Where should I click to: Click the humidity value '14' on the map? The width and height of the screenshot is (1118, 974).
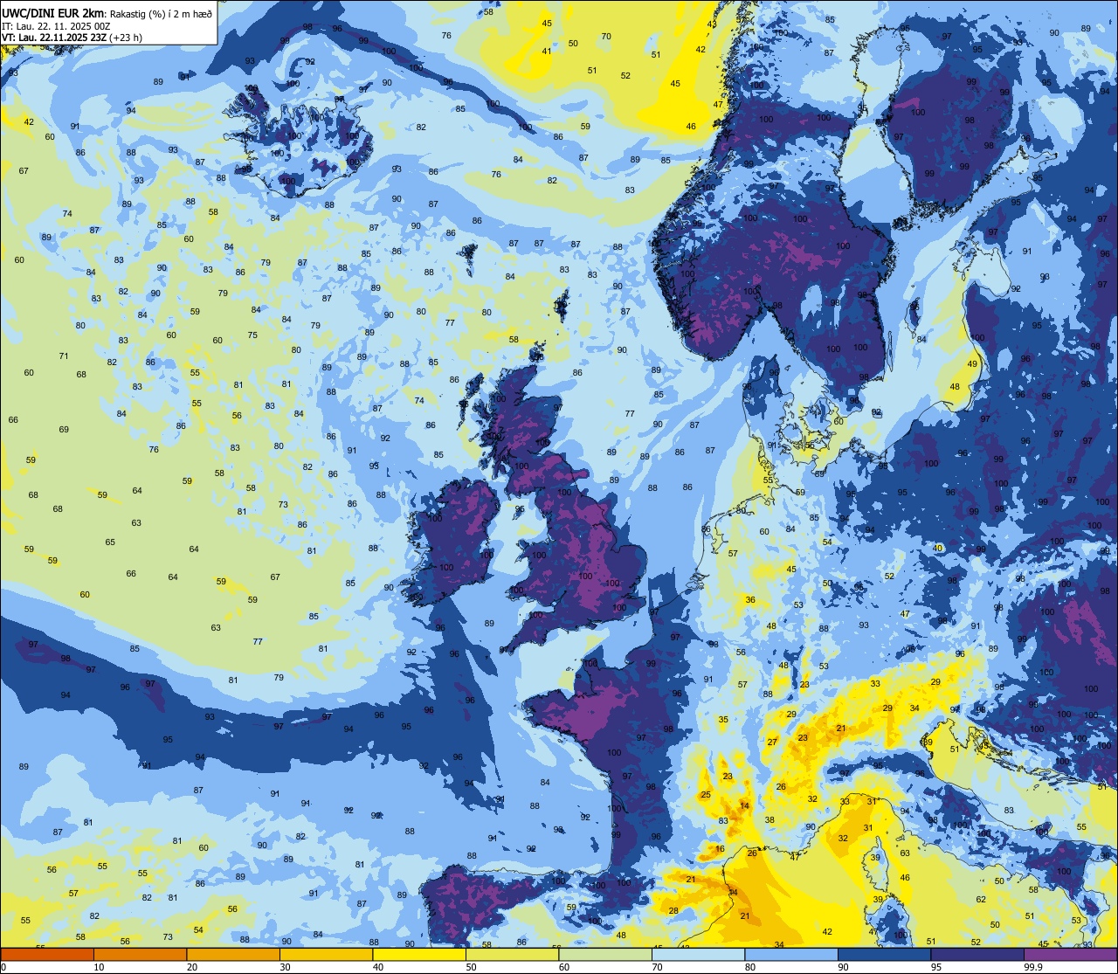(744, 805)
